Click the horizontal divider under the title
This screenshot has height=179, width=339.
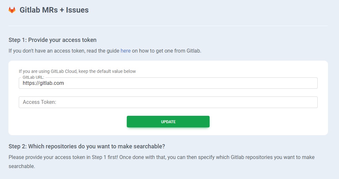pyautogui.click(x=168, y=25)
